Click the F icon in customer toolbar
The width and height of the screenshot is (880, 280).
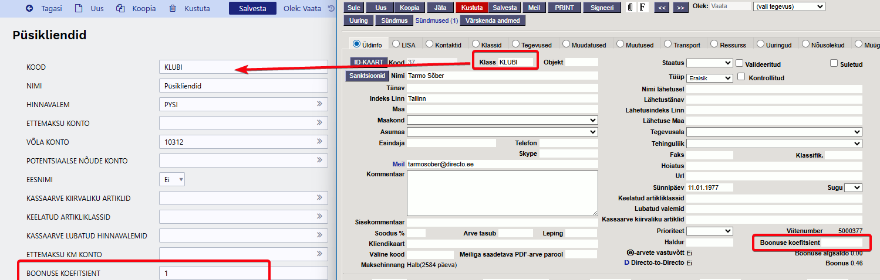tap(642, 8)
